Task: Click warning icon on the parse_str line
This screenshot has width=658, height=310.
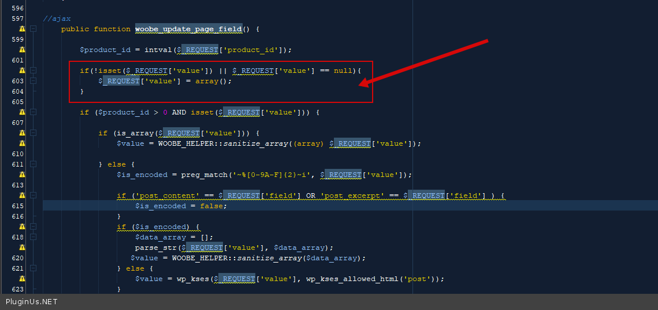Action: [22, 248]
